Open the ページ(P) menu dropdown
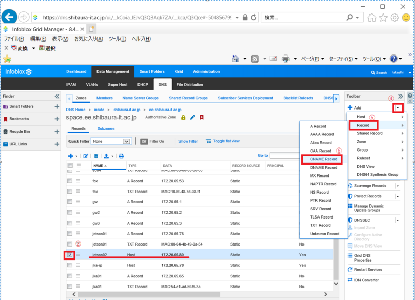 click(x=313, y=59)
